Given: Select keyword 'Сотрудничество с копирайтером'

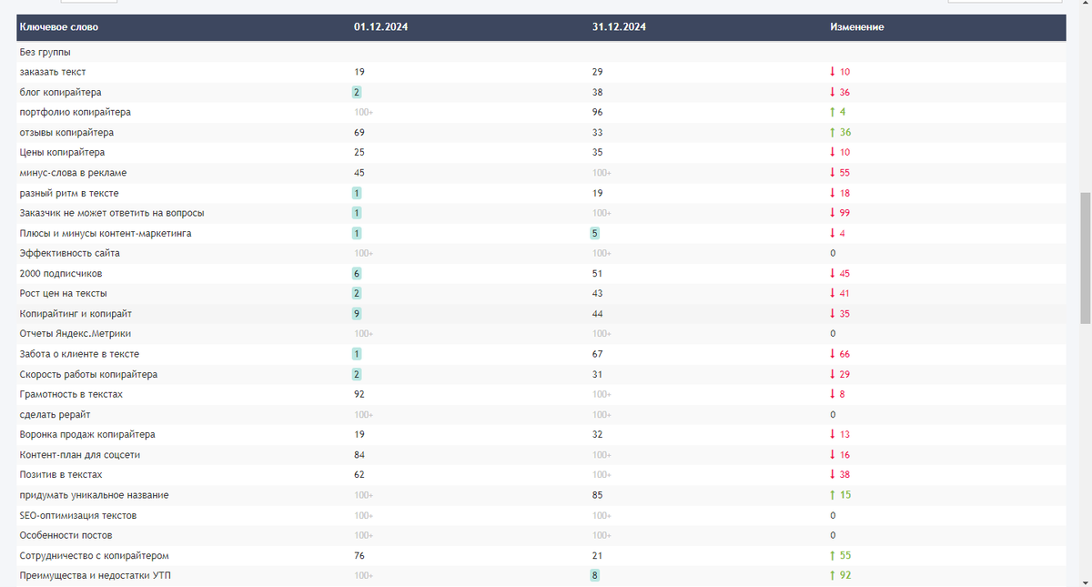Looking at the screenshot, I should (x=95, y=555).
